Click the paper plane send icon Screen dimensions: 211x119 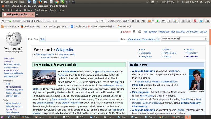coord(169,21)
